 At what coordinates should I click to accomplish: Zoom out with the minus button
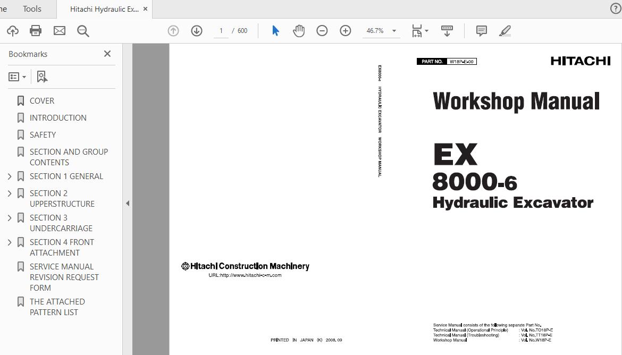(x=322, y=30)
